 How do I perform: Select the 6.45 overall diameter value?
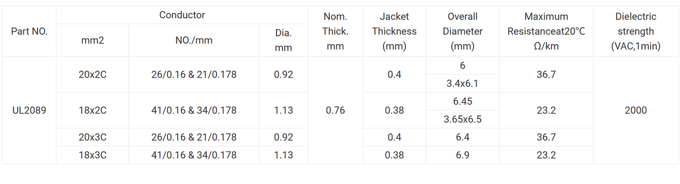click(x=462, y=101)
